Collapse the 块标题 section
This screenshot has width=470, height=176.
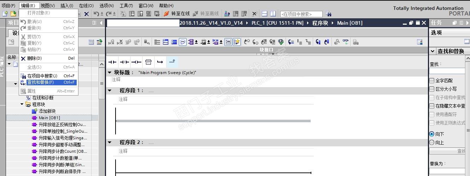110,73
